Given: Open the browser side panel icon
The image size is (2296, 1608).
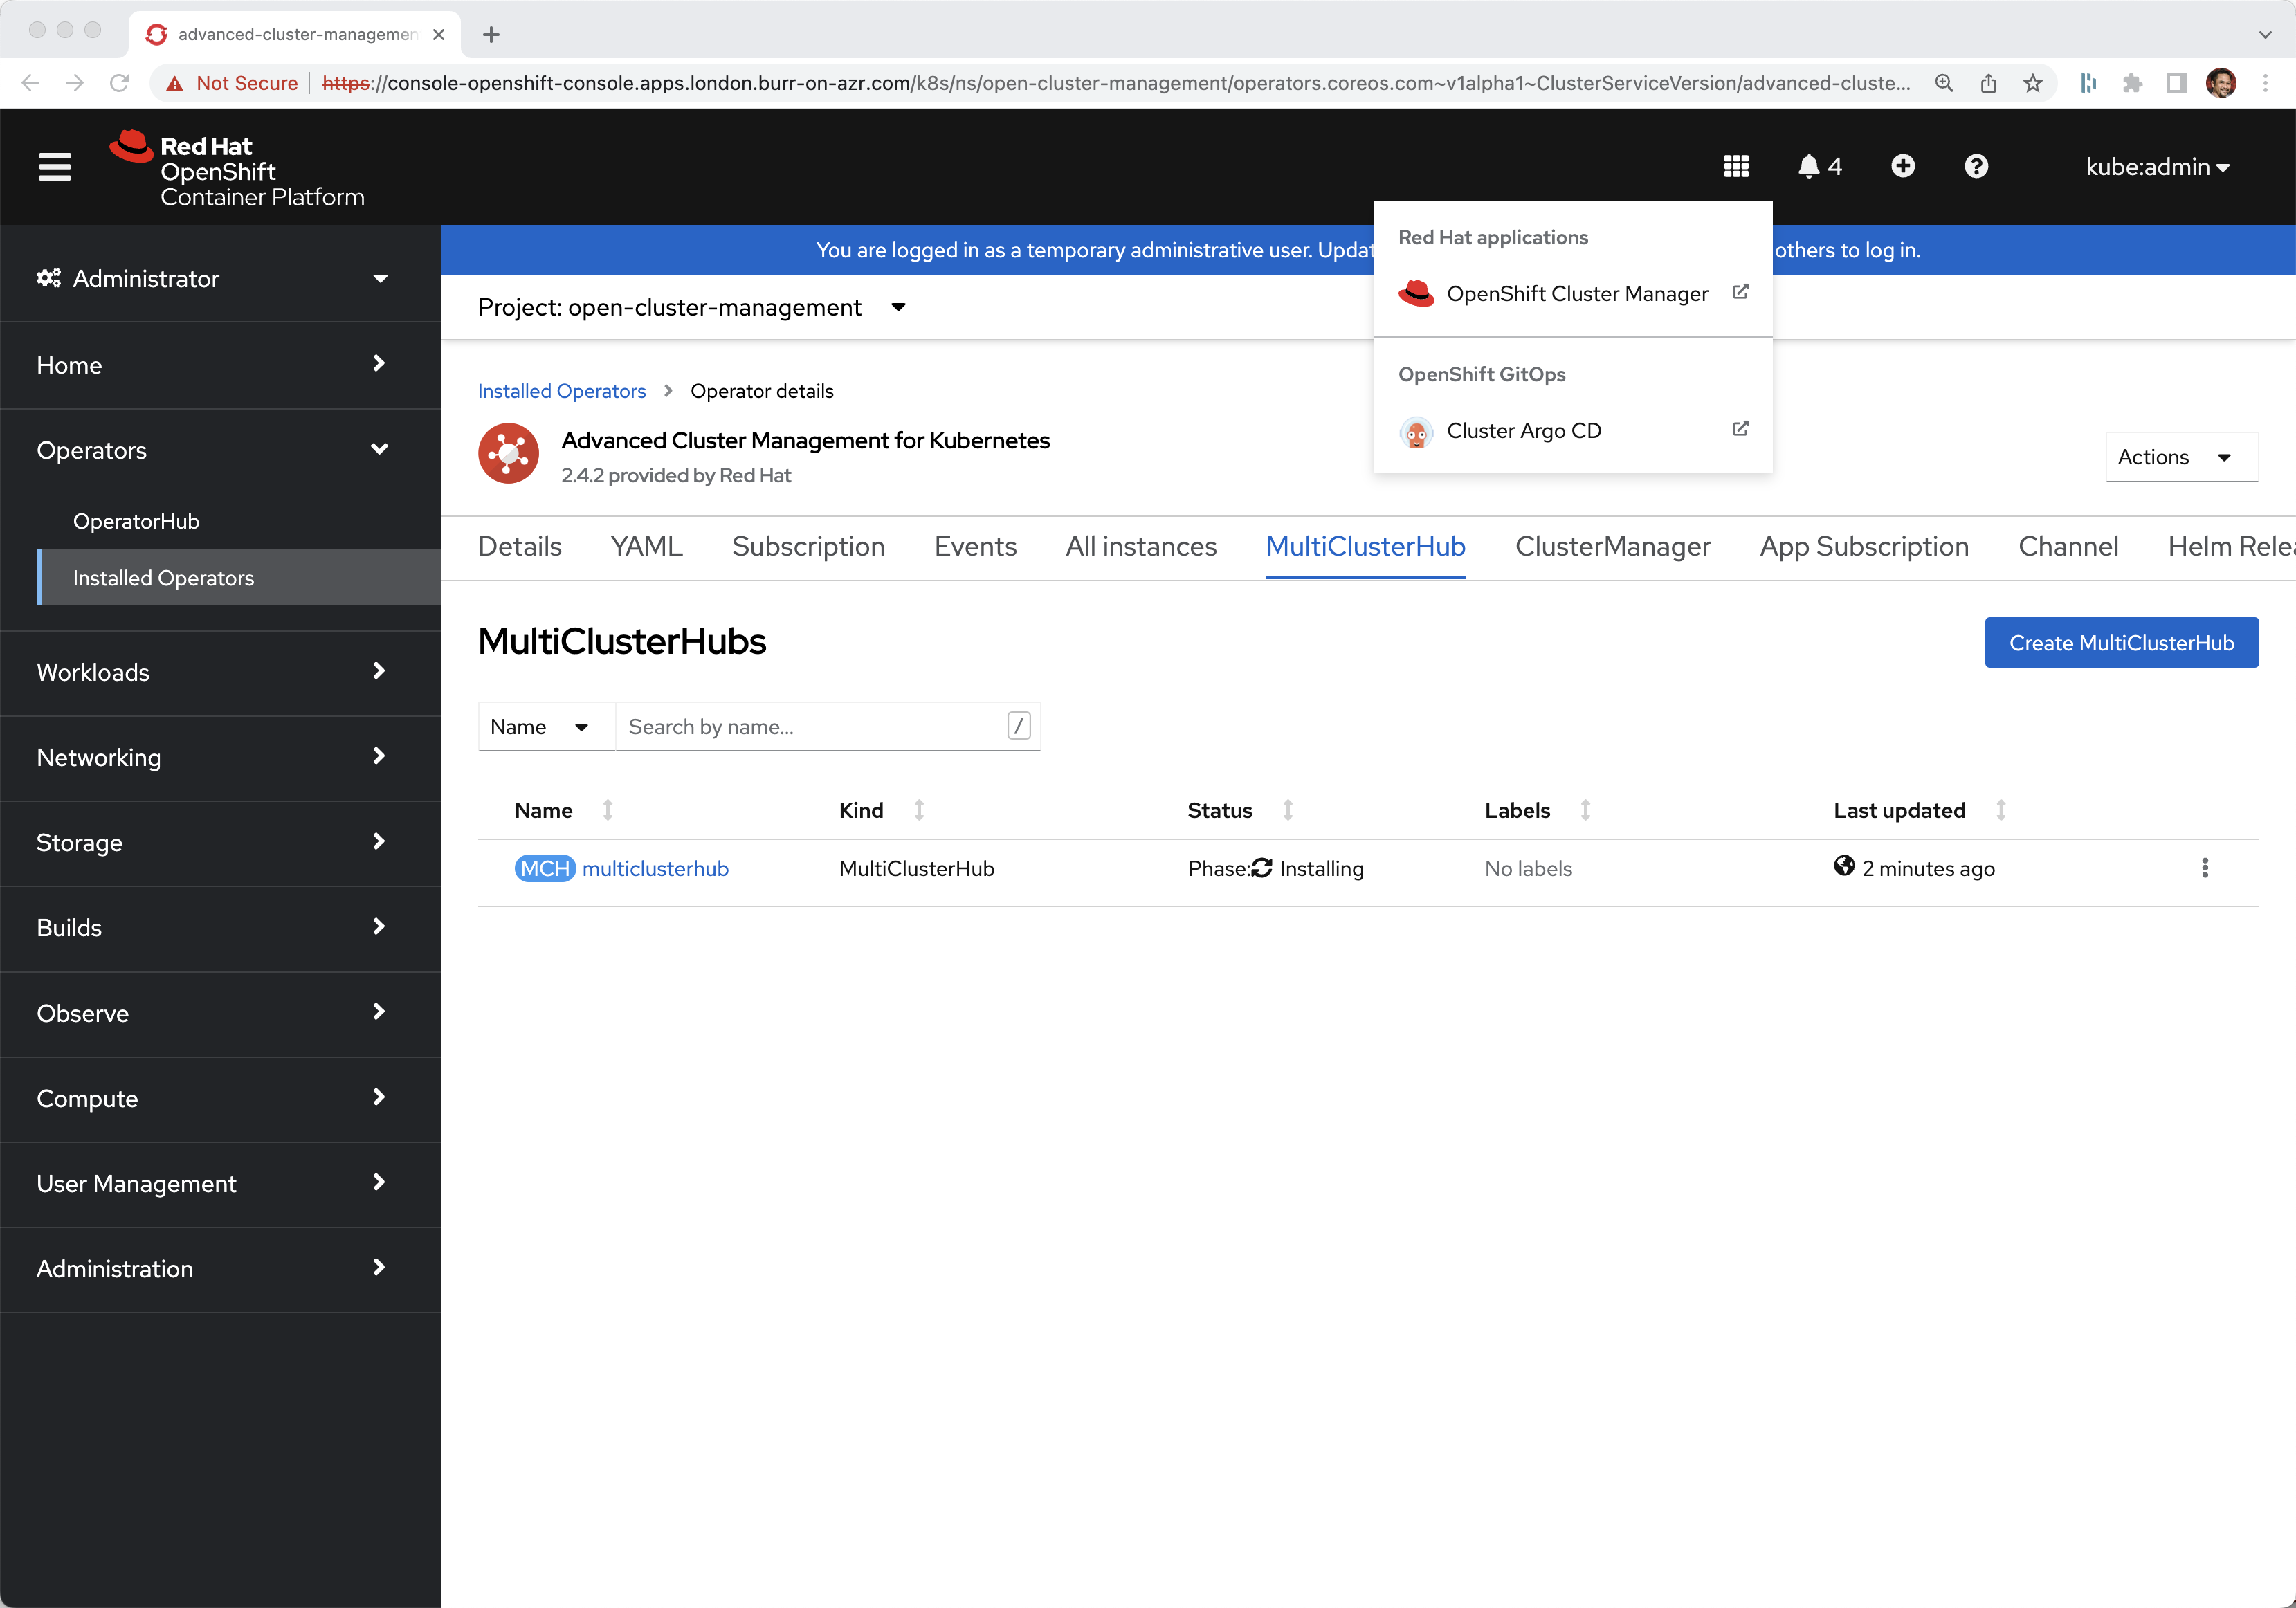Looking at the screenshot, I should tap(2176, 83).
